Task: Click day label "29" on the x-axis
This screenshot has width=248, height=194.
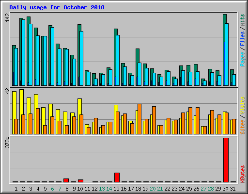Action: (218, 189)
